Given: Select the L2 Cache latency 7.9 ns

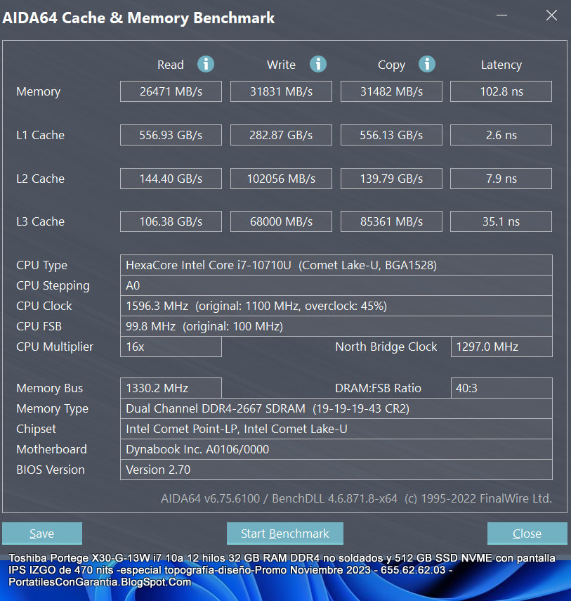Looking at the screenshot, I should pos(501,179).
